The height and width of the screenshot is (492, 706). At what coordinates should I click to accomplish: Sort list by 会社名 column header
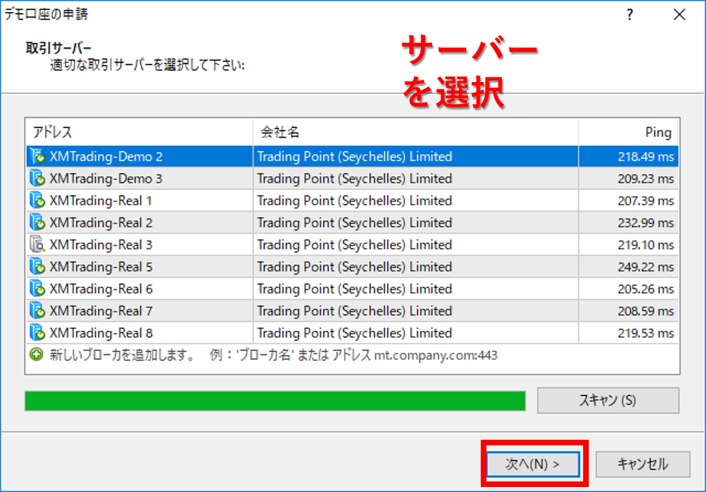coord(415,132)
